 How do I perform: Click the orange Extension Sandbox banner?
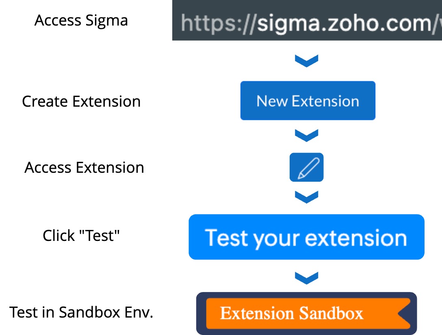coord(308,314)
